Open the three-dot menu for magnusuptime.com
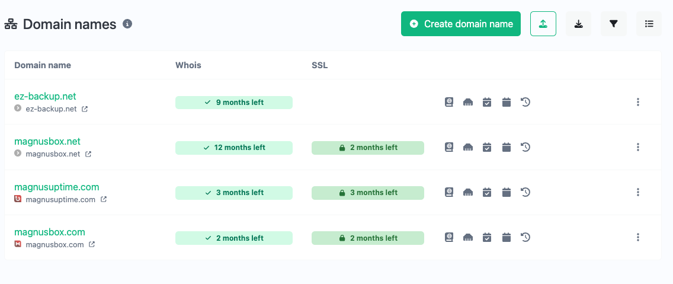The width and height of the screenshot is (673, 284). (x=638, y=192)
